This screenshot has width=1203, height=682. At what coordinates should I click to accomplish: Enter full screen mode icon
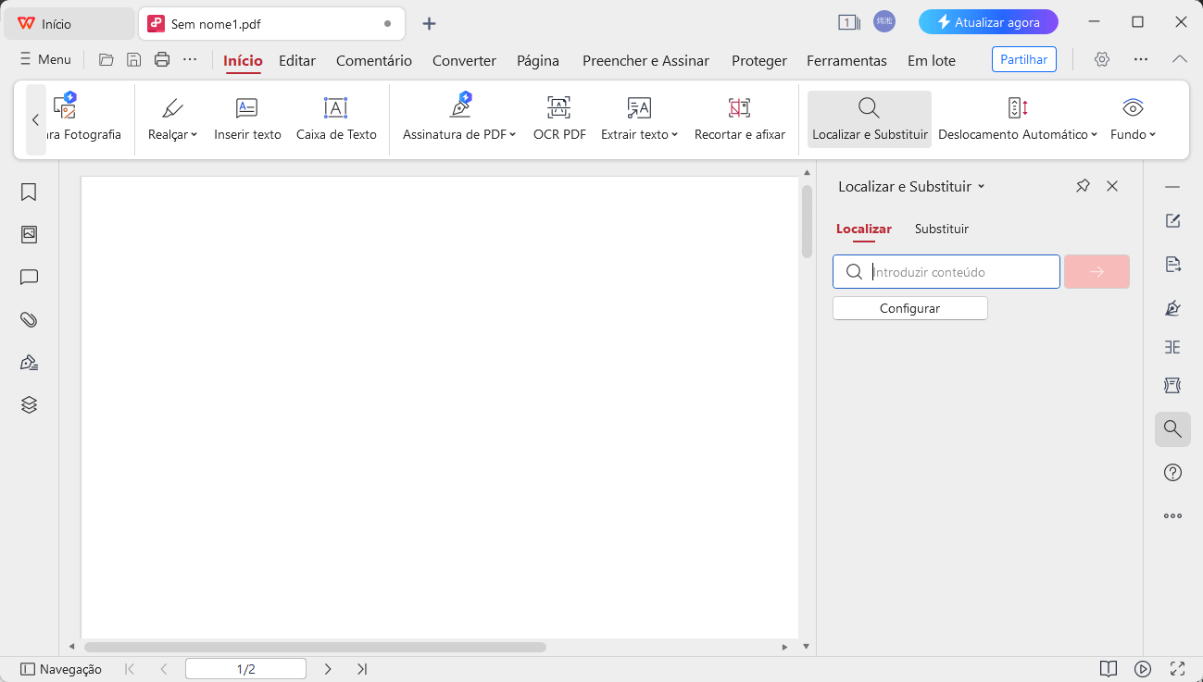pyautogui.click(x=1177, y=668)
